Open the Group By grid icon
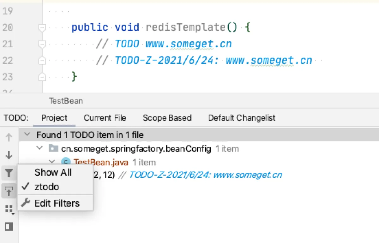The image size is (379, 243). 9,209
